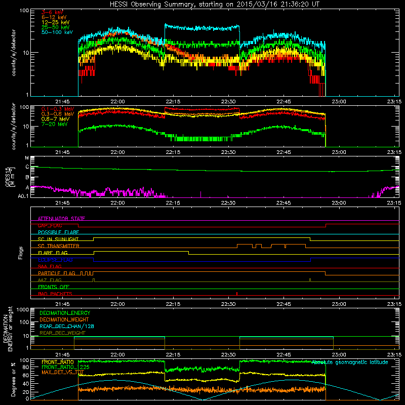Image resolution: width=405 pixels, height=405 pixels.
Task: Click the FRONT_RATIO_1225 legend label
Action: (65, 367)
